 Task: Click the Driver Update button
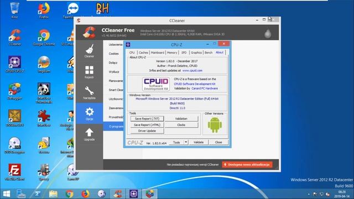point(147,131)
